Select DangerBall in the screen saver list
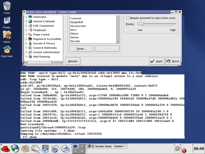 pyautogui.click(x=77, y=22)
